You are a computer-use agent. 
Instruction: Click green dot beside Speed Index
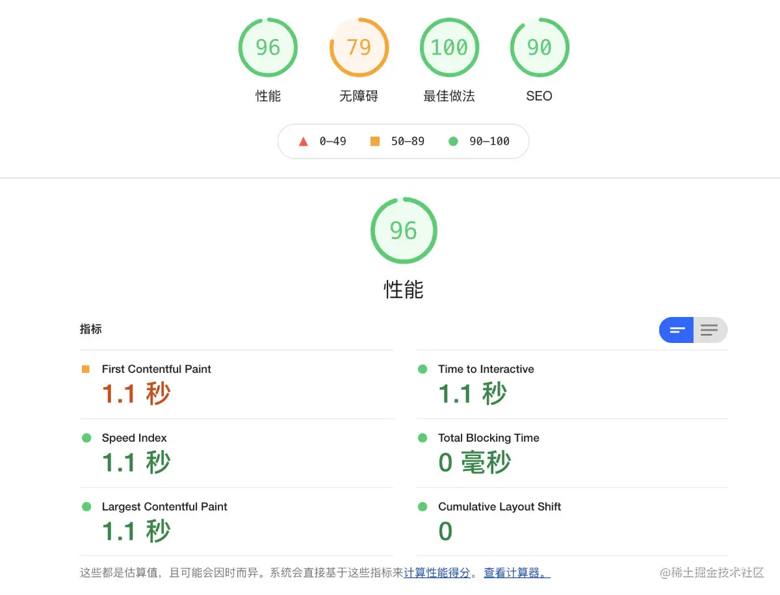coord(86,438)
